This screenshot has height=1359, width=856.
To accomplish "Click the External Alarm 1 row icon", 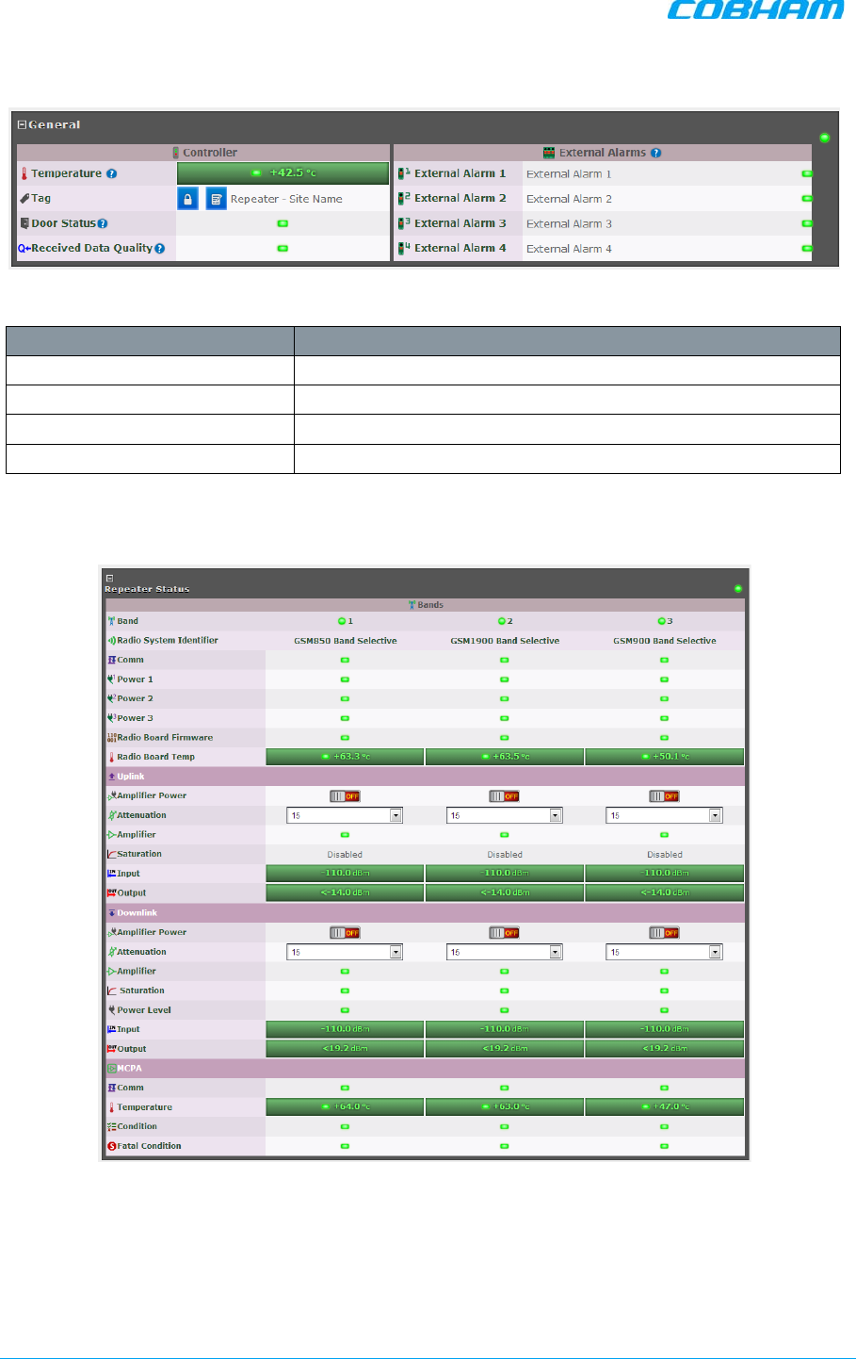I will click(x=403, y=173).
